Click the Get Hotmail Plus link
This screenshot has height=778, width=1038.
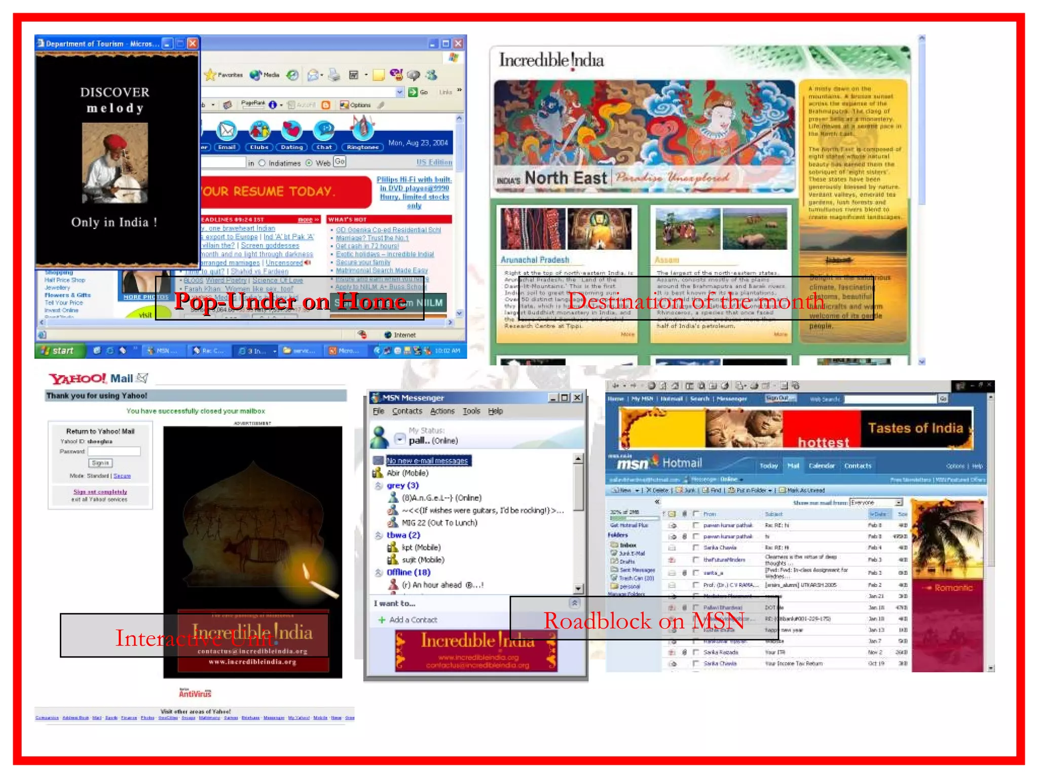coord(628,525)
